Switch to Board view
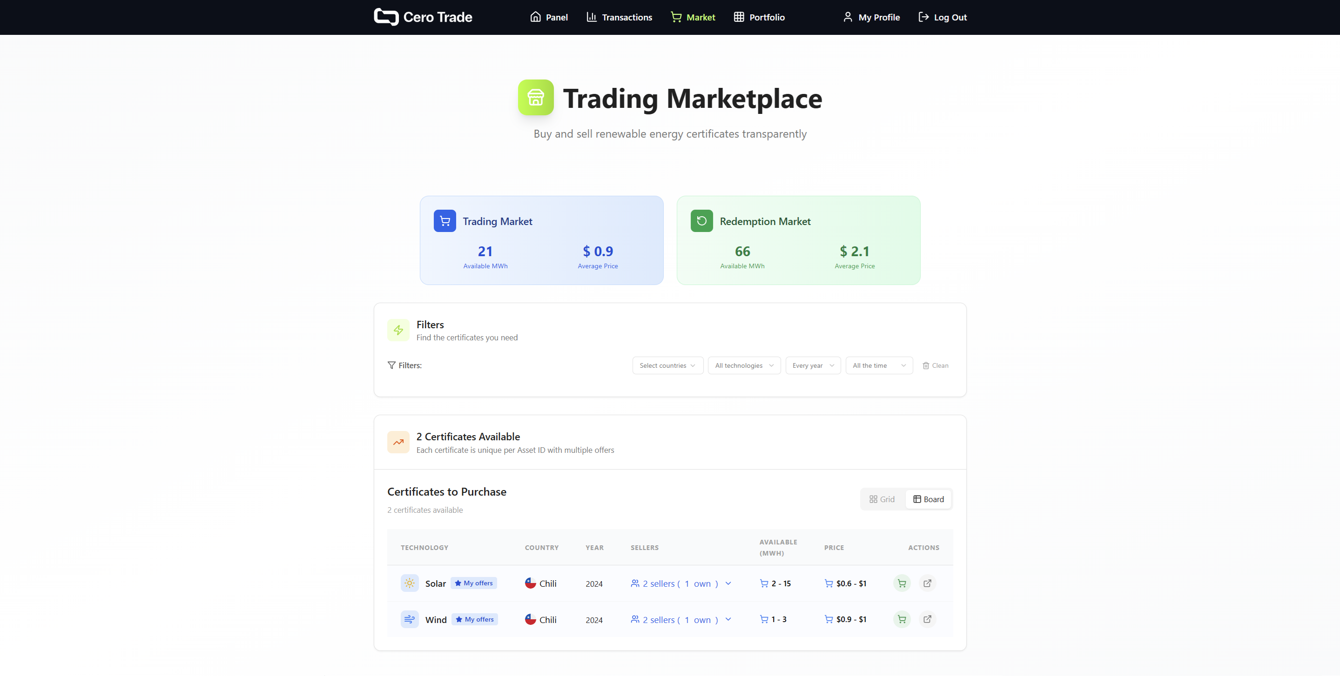The image size is (1340, 676). tap(928, 499)
